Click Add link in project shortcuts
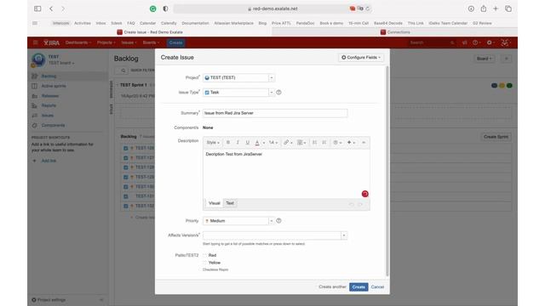545x306 pixels. (49, 161)
